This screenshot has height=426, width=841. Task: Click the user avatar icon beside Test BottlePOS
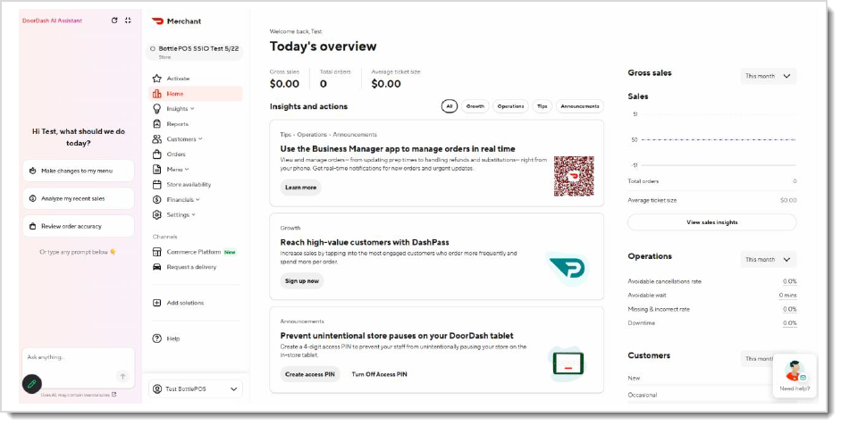coord(157,389)
